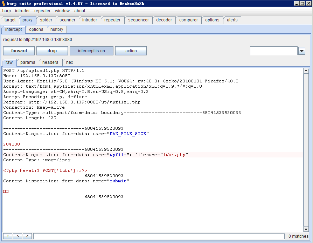Image resolution: width=313 pixels, height=243 pixels.
Task: Click the Content-Length: 429 line
Action: [x=30, y=118]
